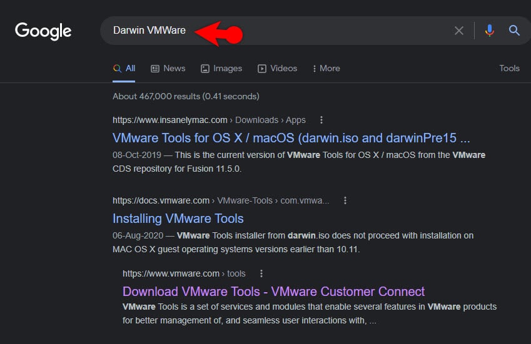The height and width of the screenshot is (344, 531).
Task: Switch to the News tab
Action: pos(168,69)
